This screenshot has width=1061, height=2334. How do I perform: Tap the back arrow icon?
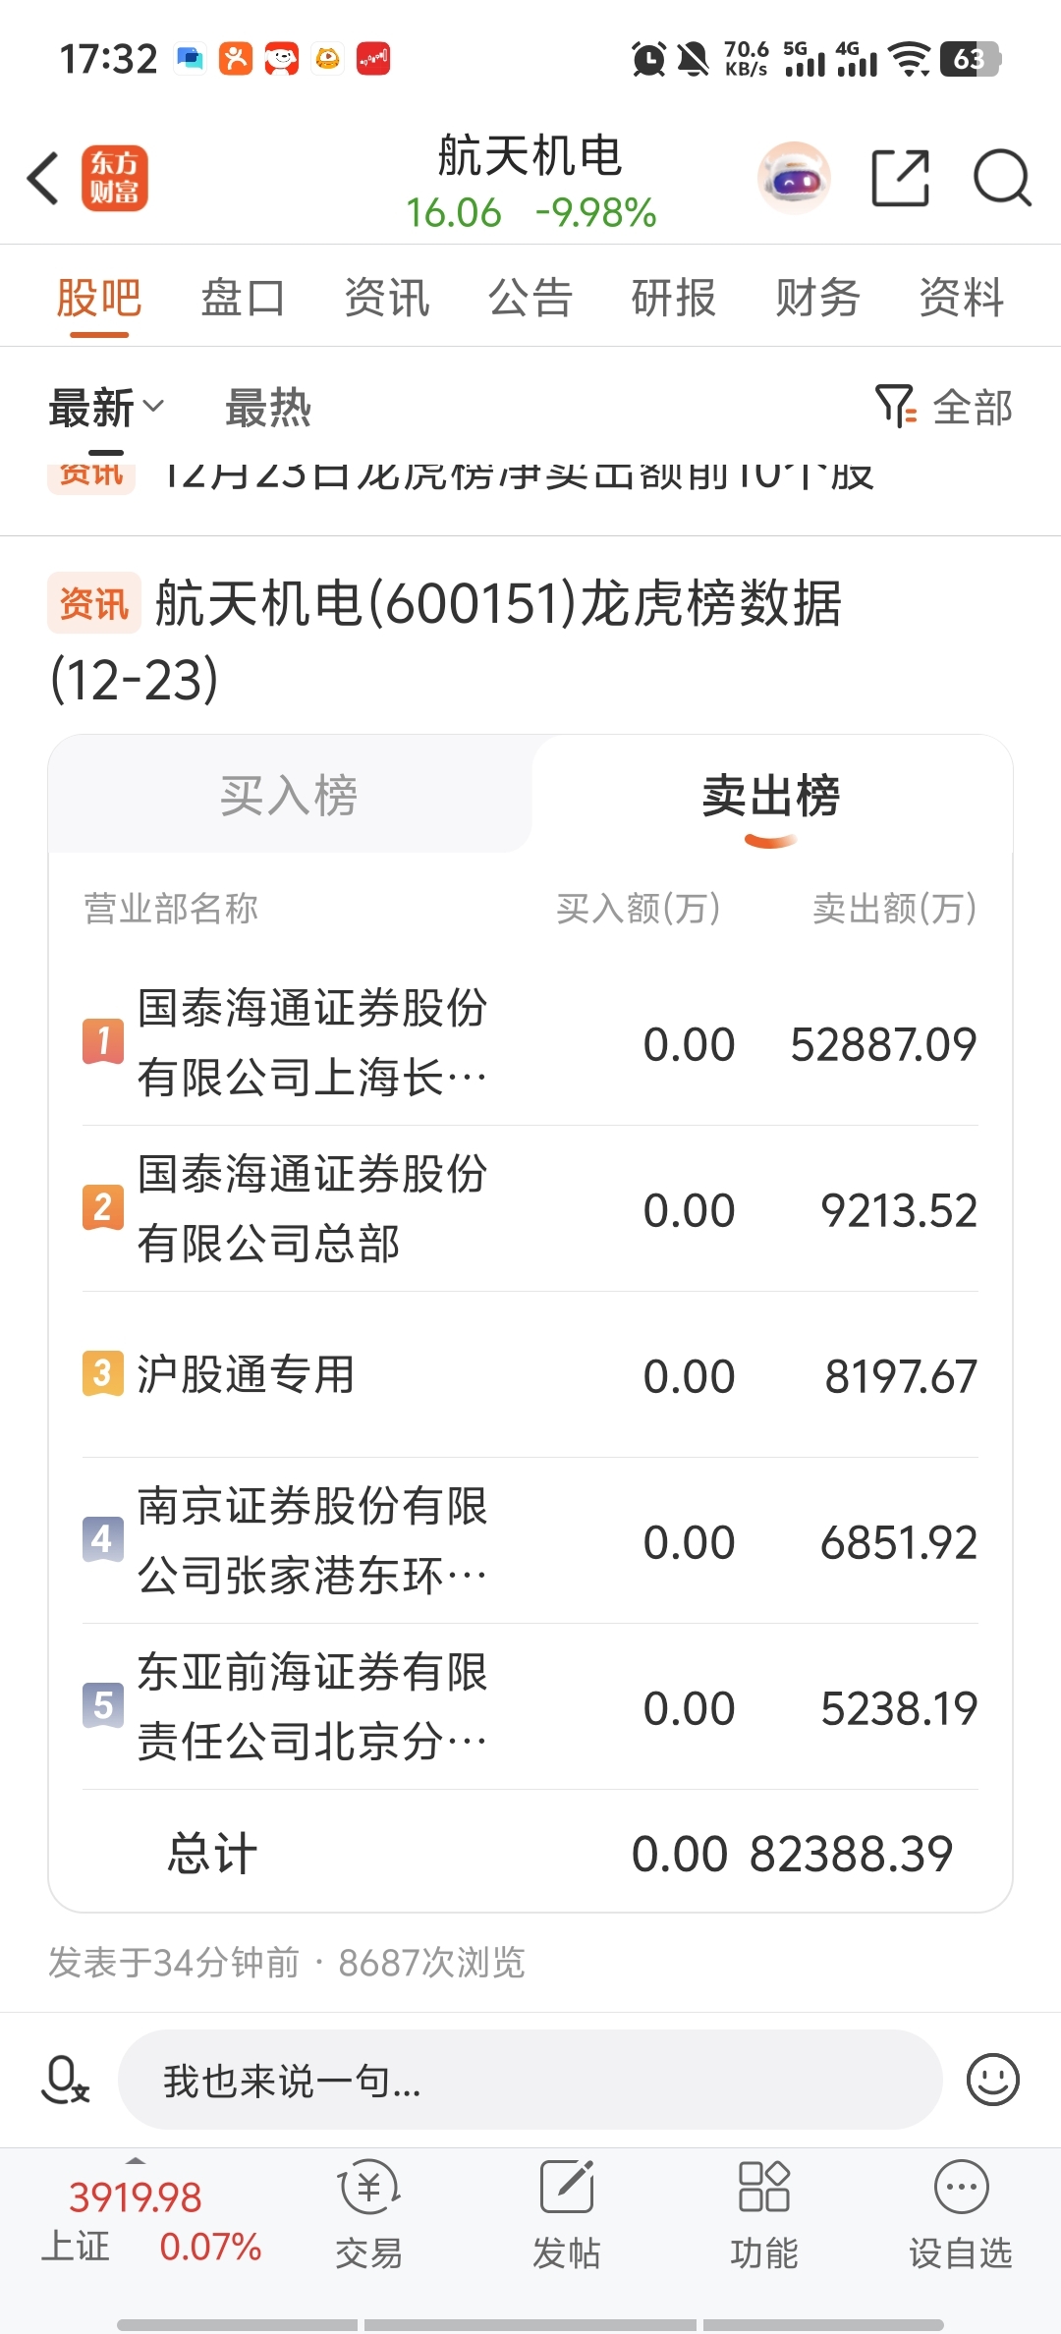click(x=44, y=179)
